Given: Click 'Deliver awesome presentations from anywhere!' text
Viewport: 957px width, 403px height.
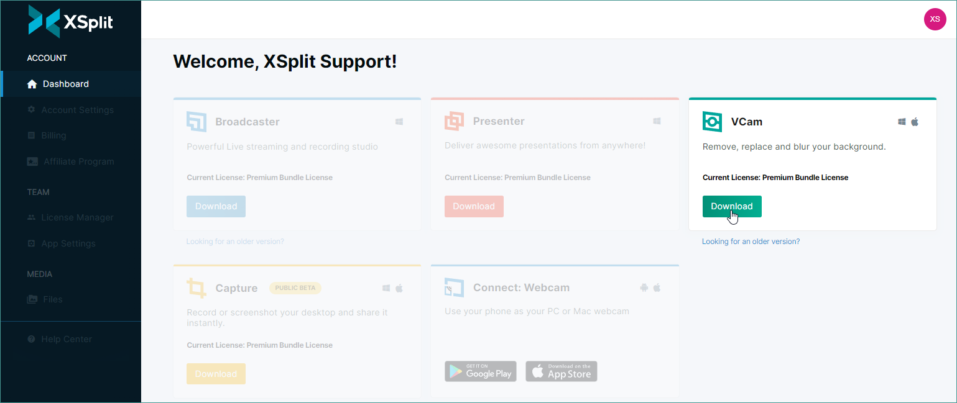Looking at the screenshot, I should [x=545, y=146].
